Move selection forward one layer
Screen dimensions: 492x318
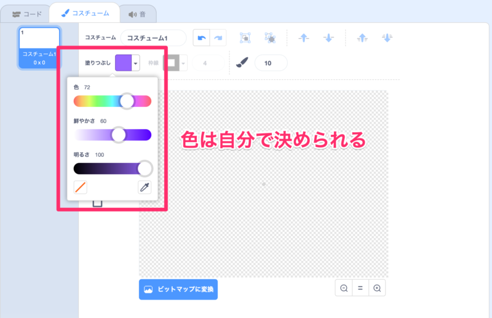pyautogui.click(x=304, y=38)
